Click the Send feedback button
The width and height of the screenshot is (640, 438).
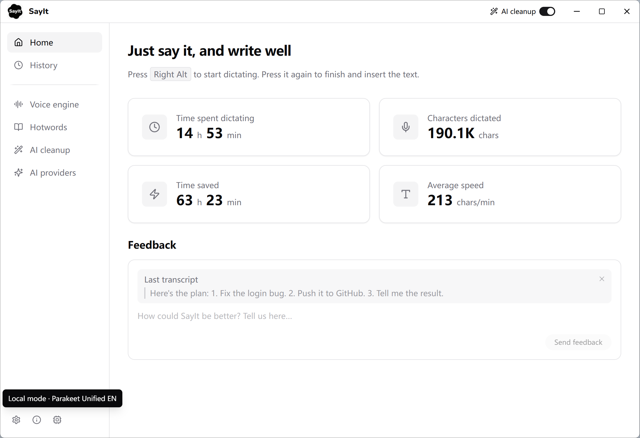tap(578, 342)
